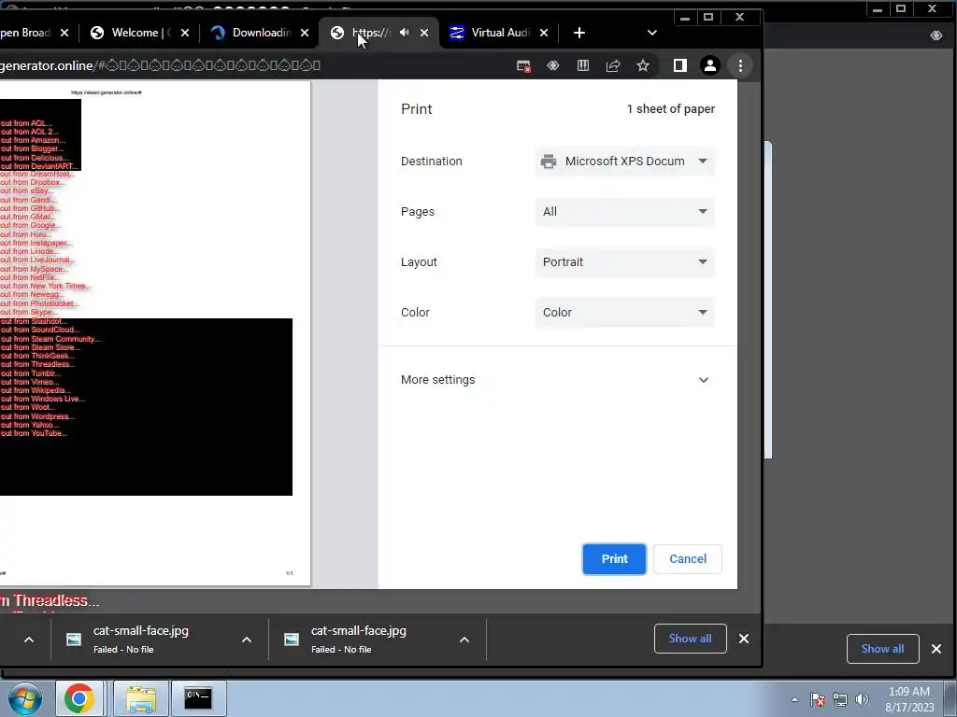This screenshot has width=957, height=717.
Task: Click Action Center flag tray icon
Action: click(818, 699)
